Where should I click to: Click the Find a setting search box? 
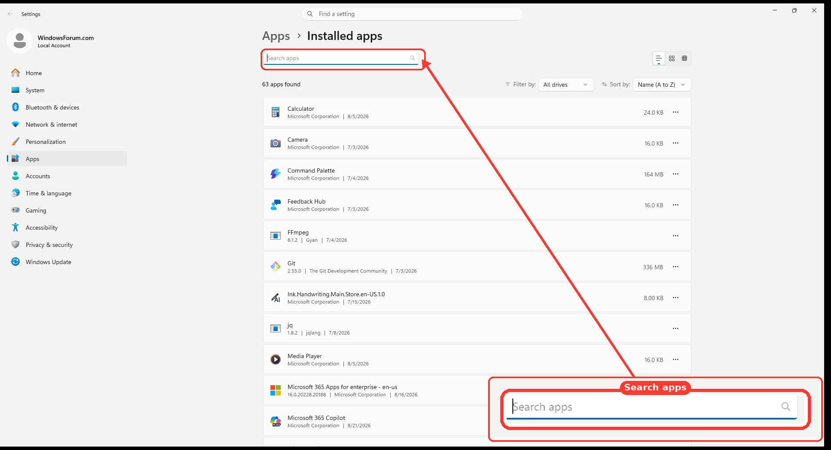tap(412, 14)
